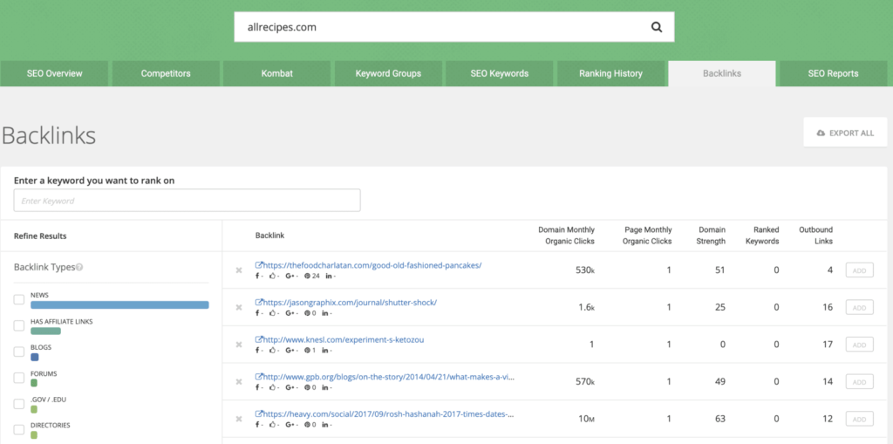This screenshot has width=893, height=444.
Task: Check the HAS AFFILIATE LINKS filter
Action: tap(19, 326)
